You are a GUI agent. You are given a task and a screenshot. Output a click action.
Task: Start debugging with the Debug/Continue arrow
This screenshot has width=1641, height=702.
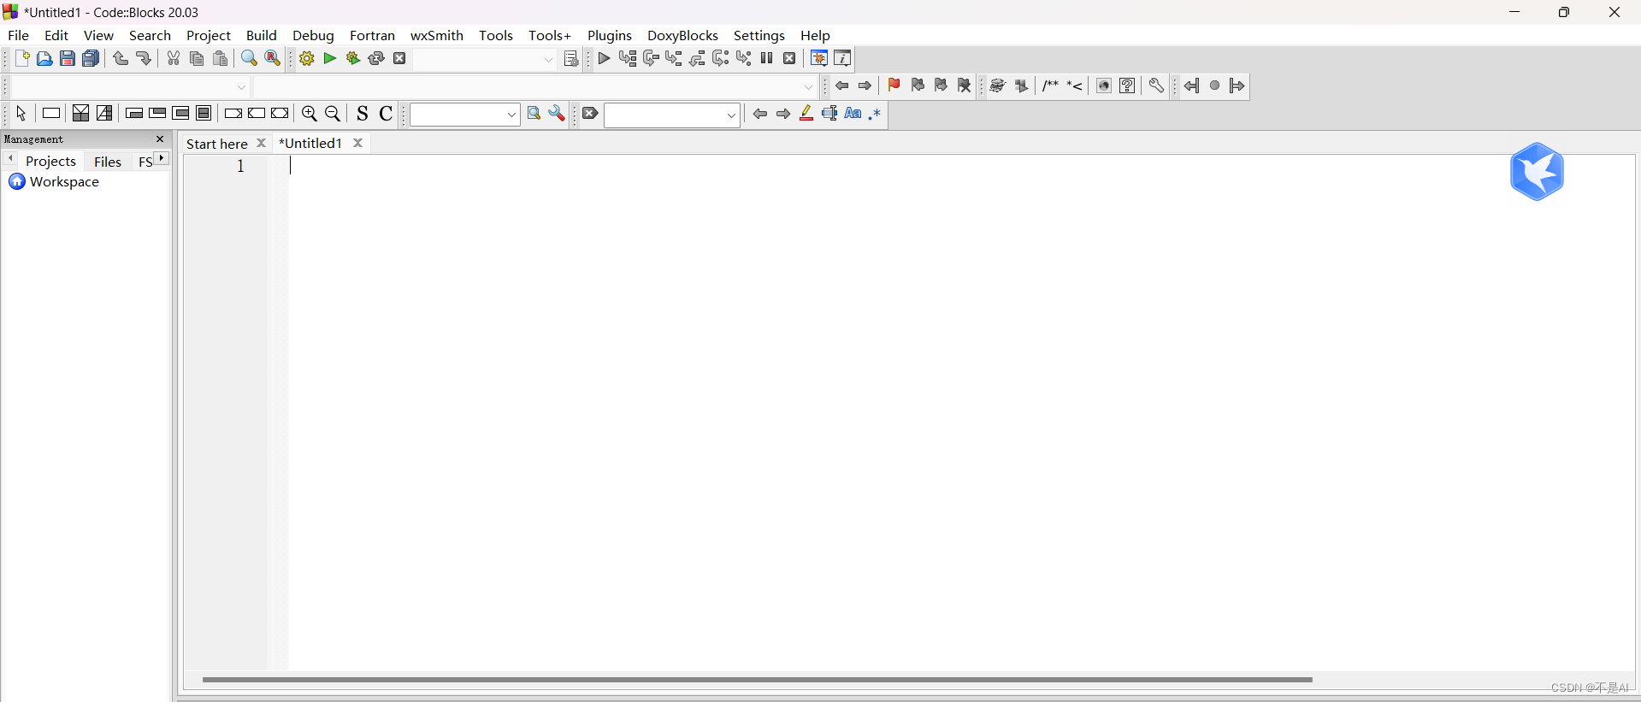pyautogui.click(x=605, y=59)
